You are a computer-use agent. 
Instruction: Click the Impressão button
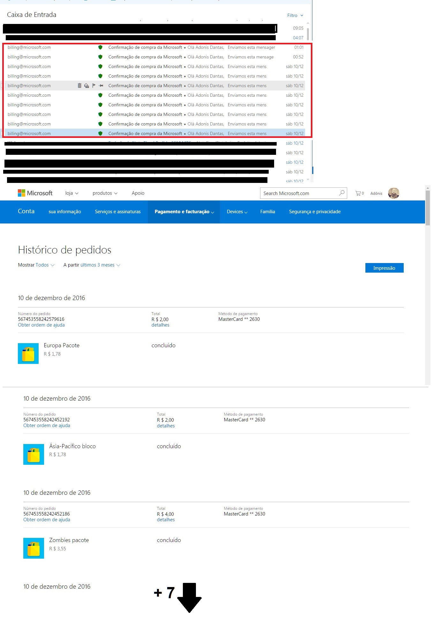[384, 268]
